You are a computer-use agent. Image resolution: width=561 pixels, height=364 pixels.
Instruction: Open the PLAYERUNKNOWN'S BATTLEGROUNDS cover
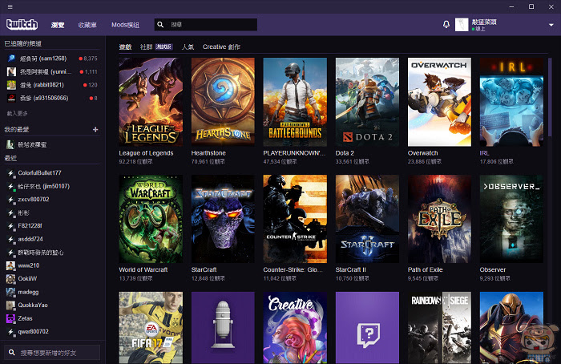pos(295,102)
